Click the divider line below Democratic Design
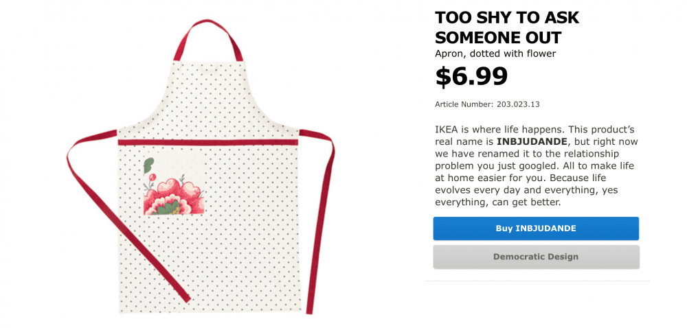Viewport: 687px width, 328px height. 537,281
